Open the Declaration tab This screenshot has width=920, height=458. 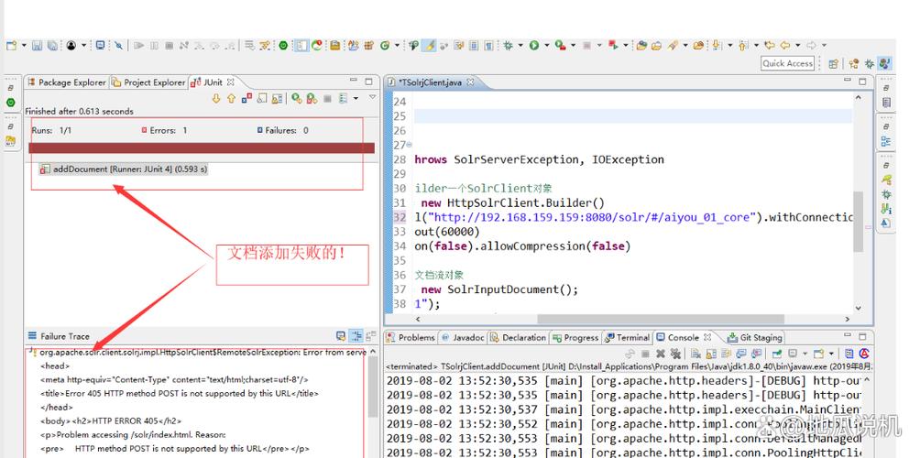tap(518, 338)
